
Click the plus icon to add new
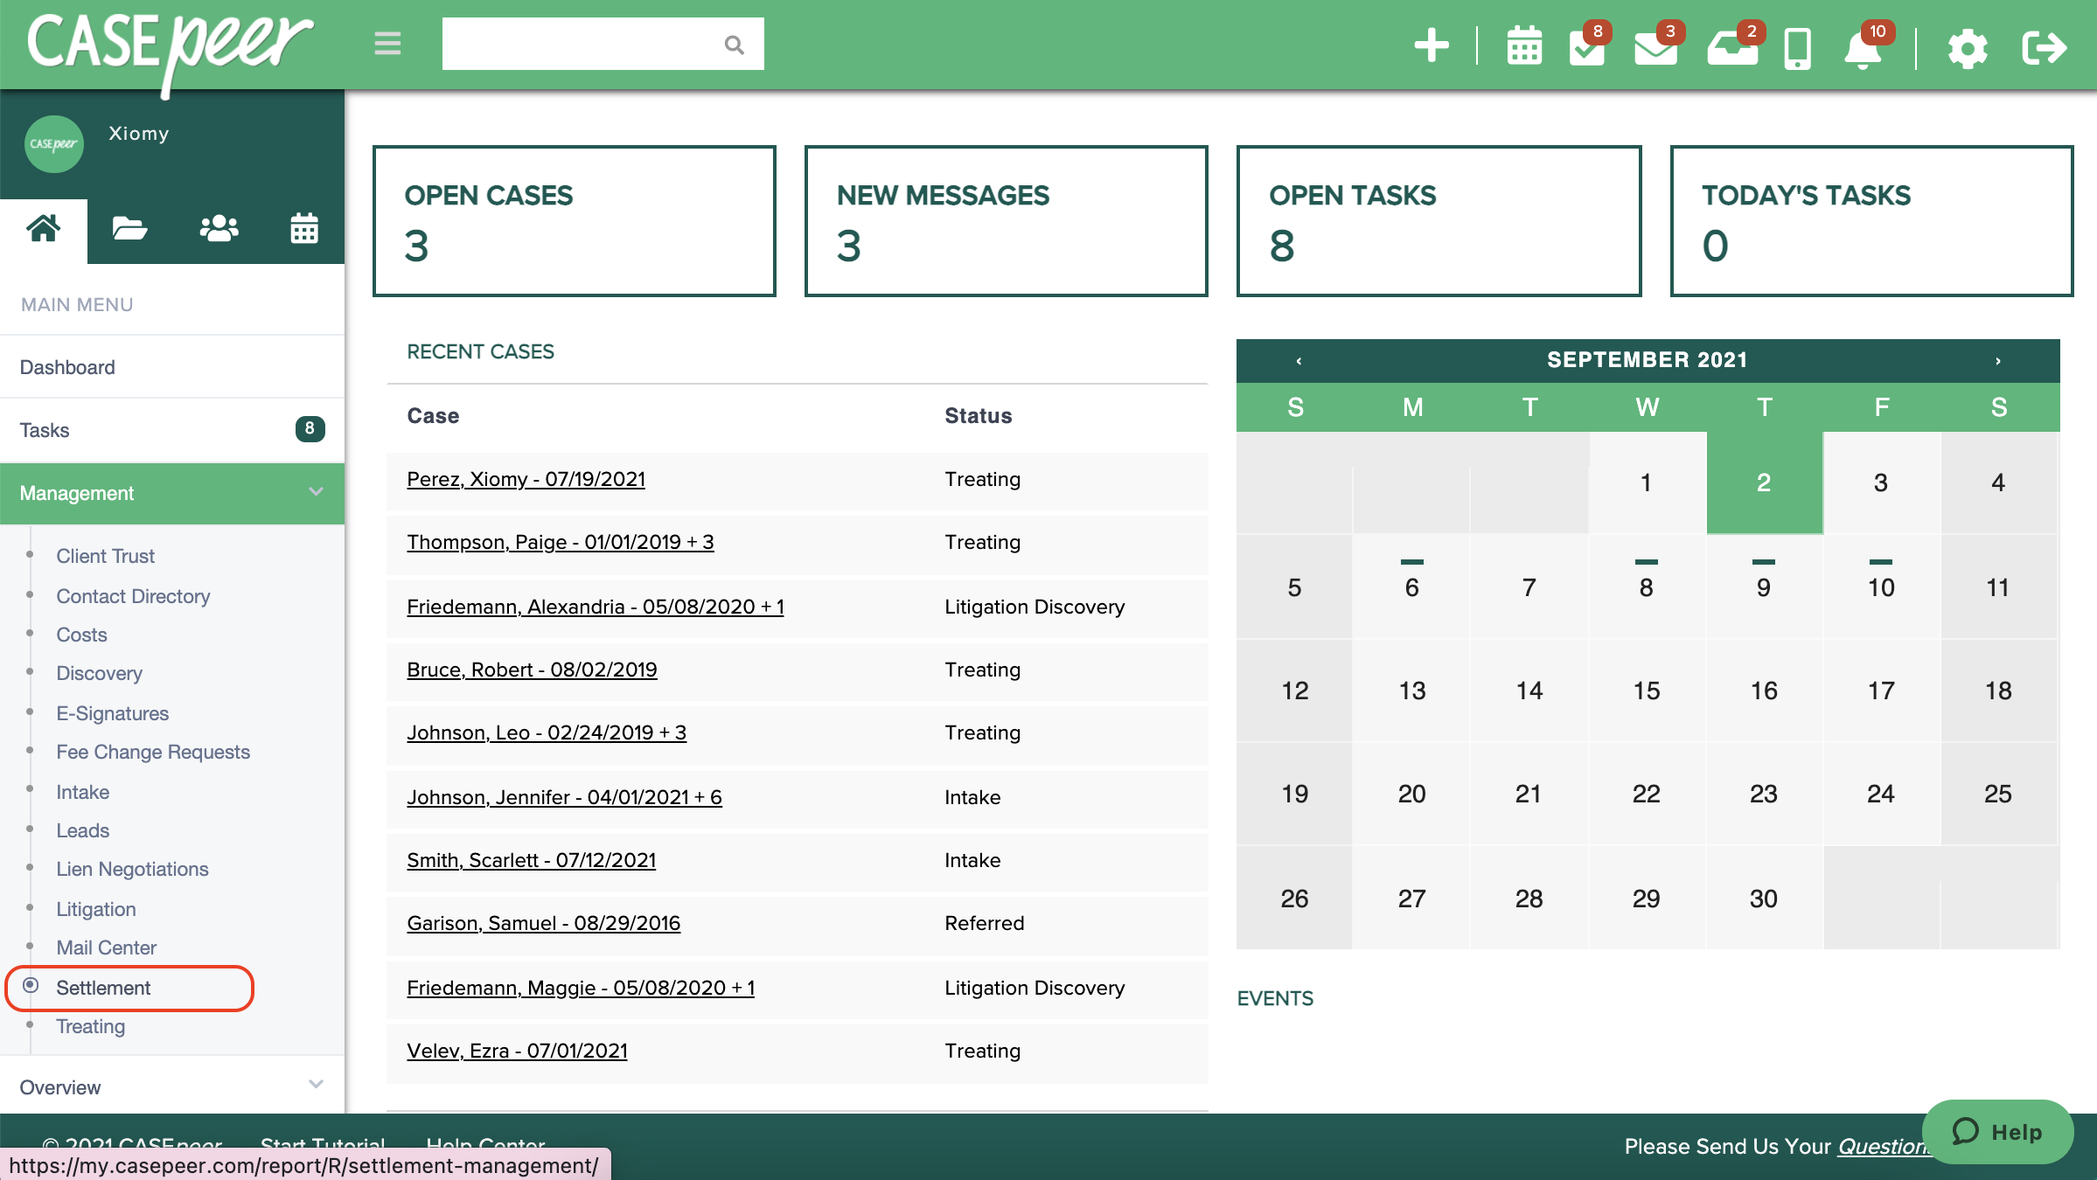pos(1432,45)
